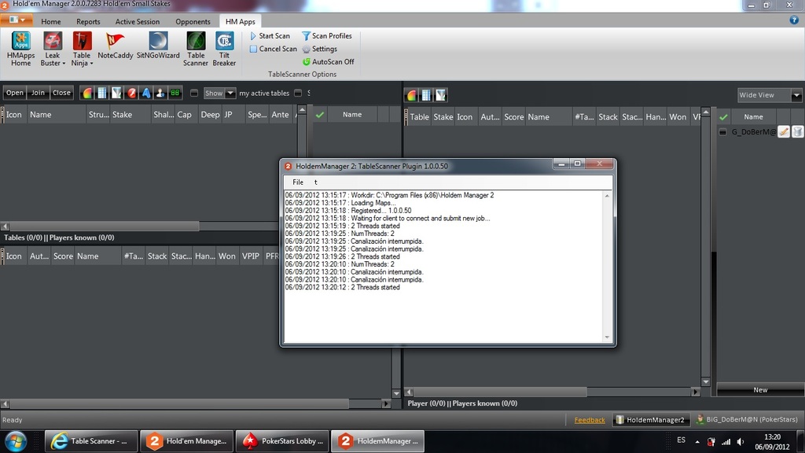Click the Feedback link
This screenshot has width=805, height=453.
coord(590,420)
